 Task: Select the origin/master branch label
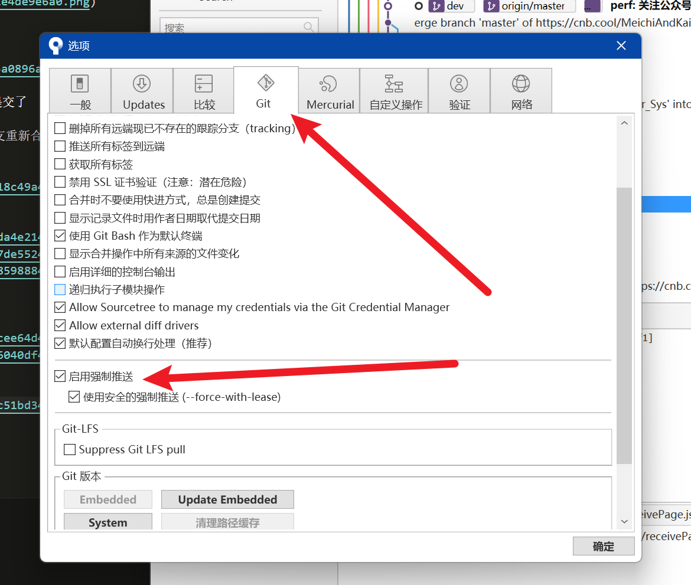pyautogui.click(x=529, y=6)
